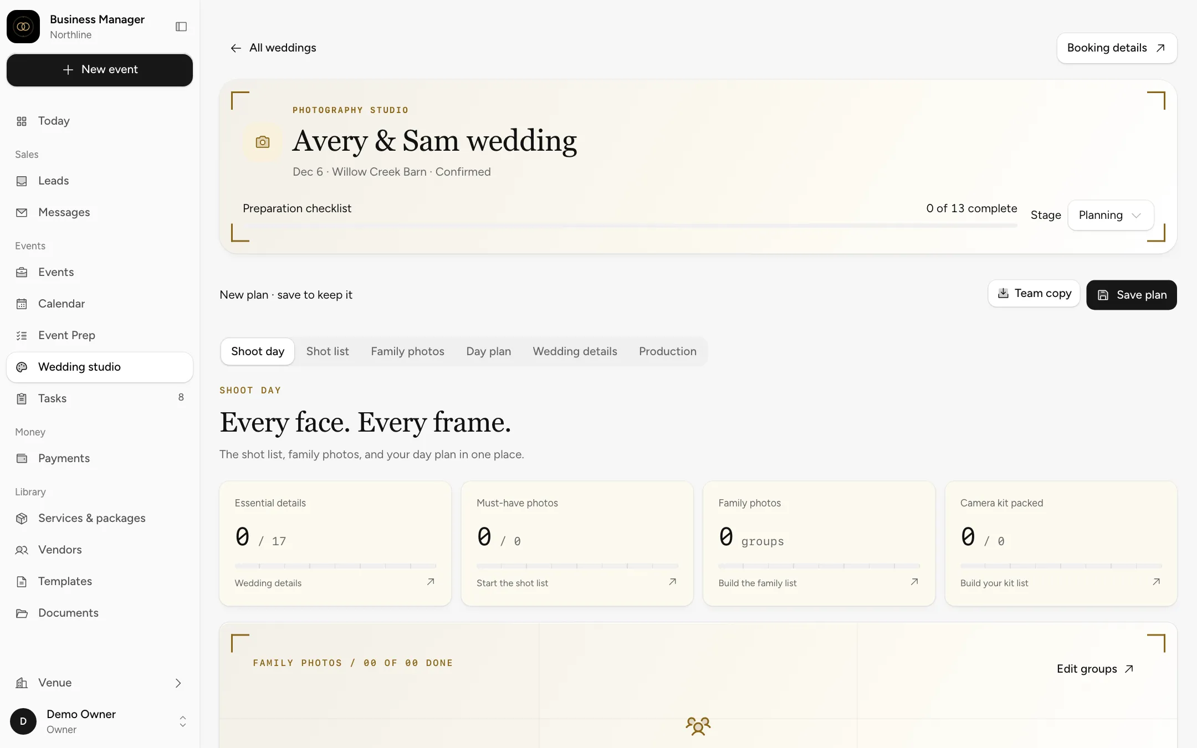Click the Business Manager logo icon
The image size is (1197, 748).
(x=23, y=27)
